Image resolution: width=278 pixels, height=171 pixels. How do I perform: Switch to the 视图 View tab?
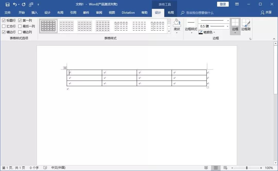click(x=112, y=13)
